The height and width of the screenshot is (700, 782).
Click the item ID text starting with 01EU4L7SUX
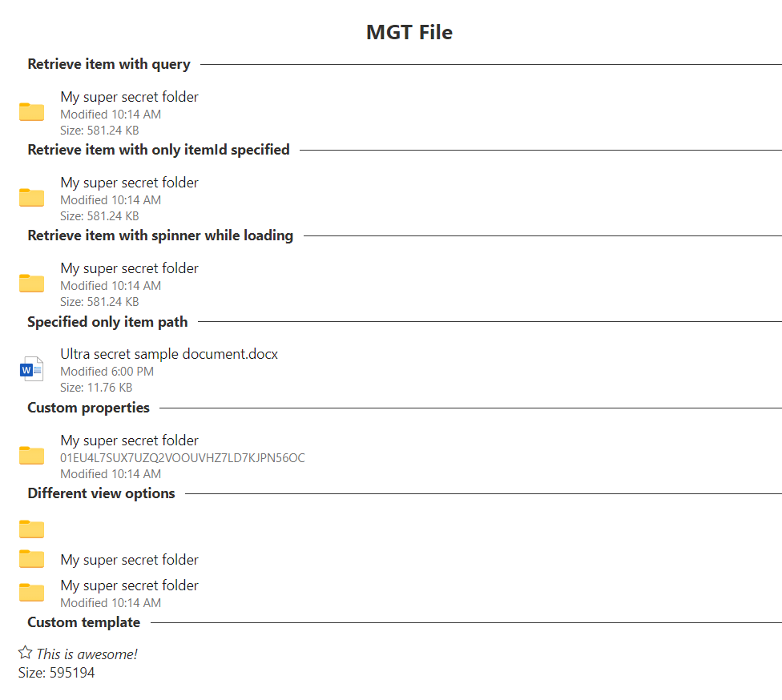183,458
